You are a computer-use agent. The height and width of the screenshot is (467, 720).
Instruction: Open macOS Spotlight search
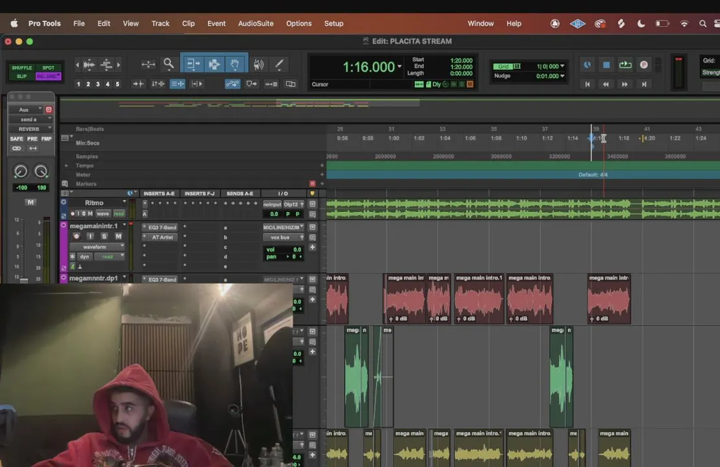click(702, 23)
